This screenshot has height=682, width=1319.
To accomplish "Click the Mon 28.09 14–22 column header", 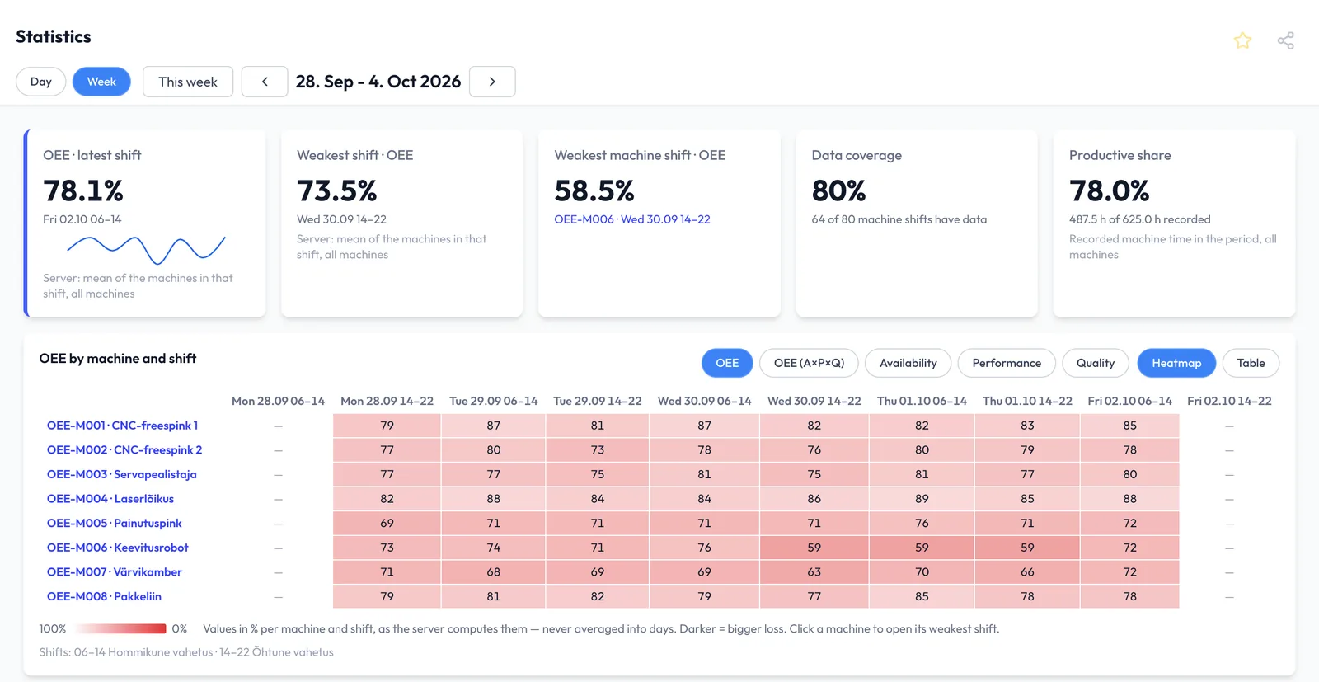I will [x=387, y=401].
